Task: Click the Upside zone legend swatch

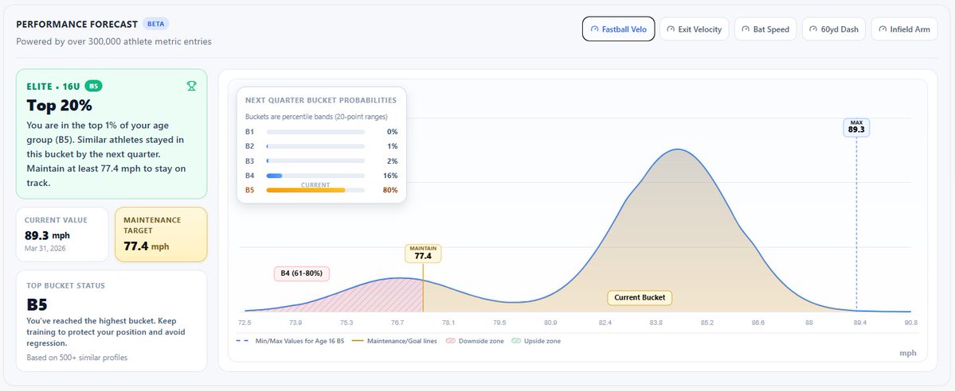Action: [516, 341]
